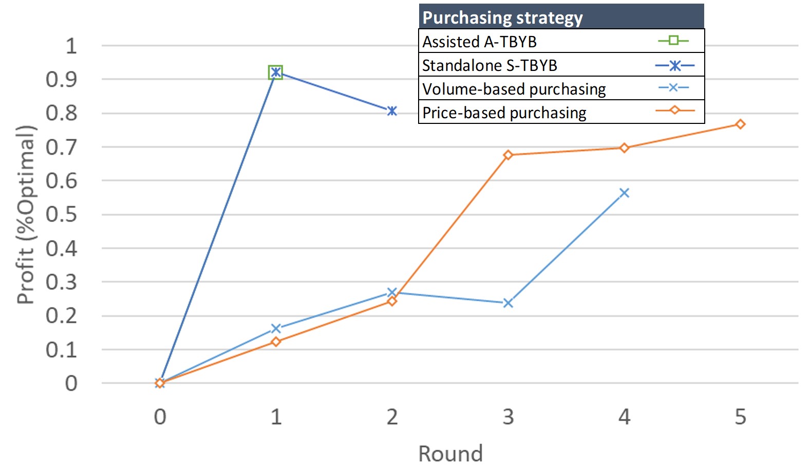Click the orange diamond Price-based legend marker
810x473 pixels.
click(675, 111)
